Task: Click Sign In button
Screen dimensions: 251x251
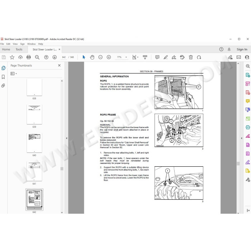Action: (x=242, y=49)
